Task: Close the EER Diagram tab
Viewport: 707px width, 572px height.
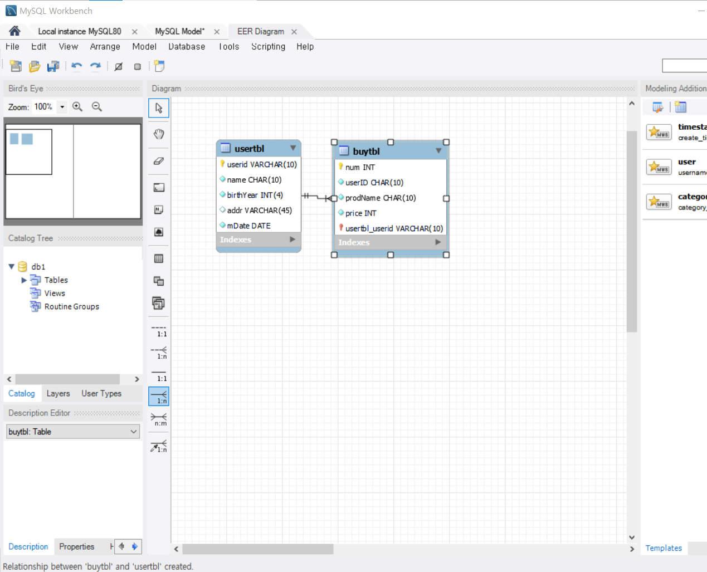Action: click(294, 32)
